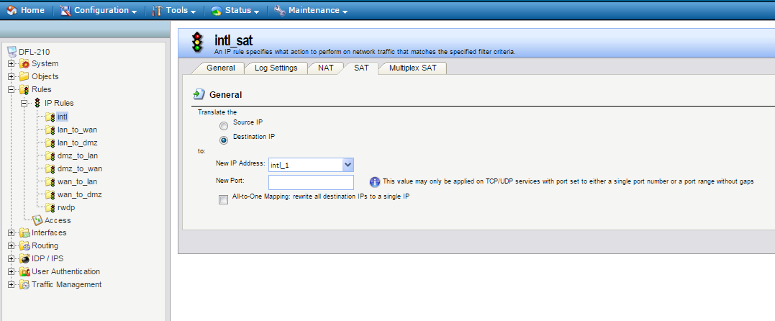Click the info icon beside New Port

[x=375, y=182]
